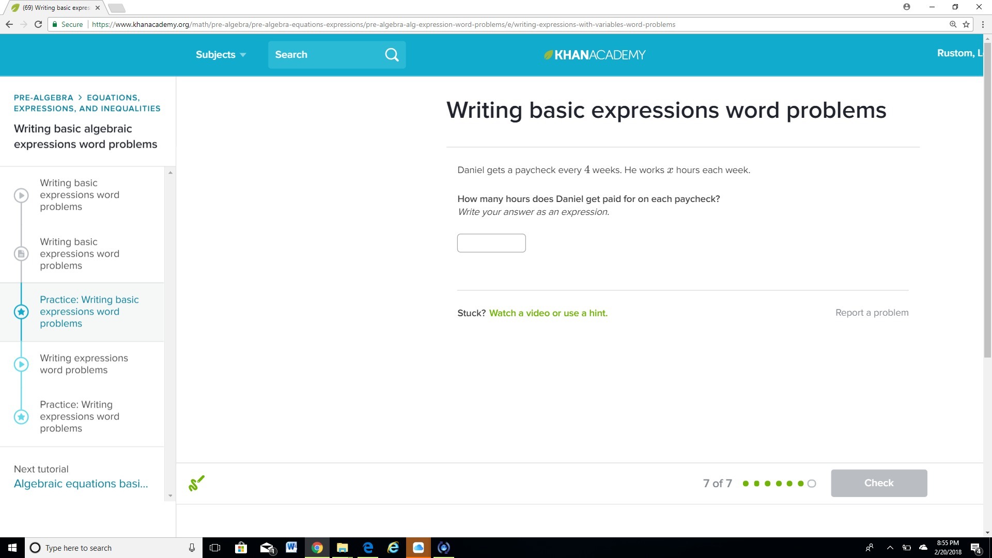Screen dimensions: 992x558
Task: Open the Subjects dropdown menu
Action: pyautogui.click(x=221, y=55)
